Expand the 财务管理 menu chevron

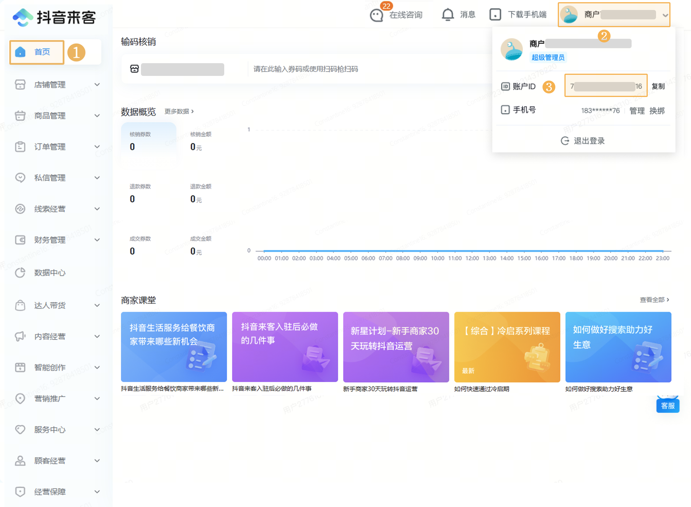pos(97,240)
